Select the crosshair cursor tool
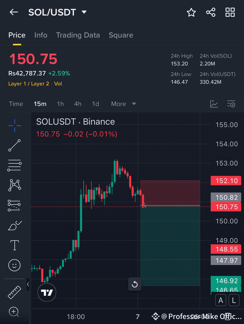 point(14,126)
